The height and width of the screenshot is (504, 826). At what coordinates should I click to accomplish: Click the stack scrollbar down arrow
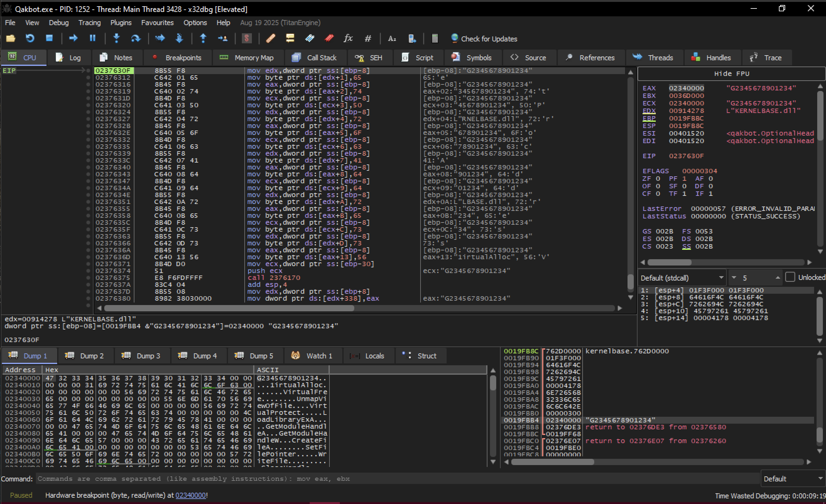tap(820, 451)
